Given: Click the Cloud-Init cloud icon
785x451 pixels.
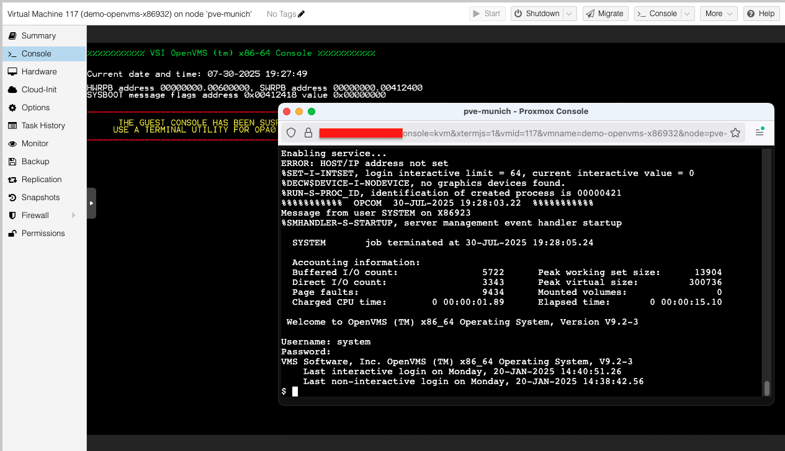Looking at the screenshot, I should [14, 89].
